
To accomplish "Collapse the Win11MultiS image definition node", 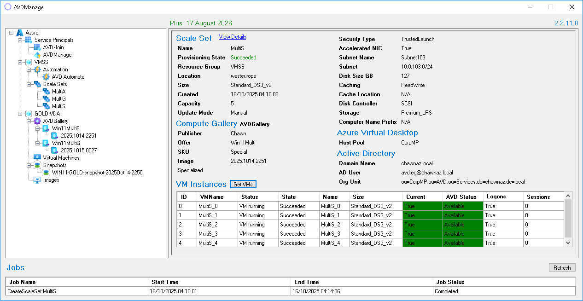I will [x=38, y=128].
